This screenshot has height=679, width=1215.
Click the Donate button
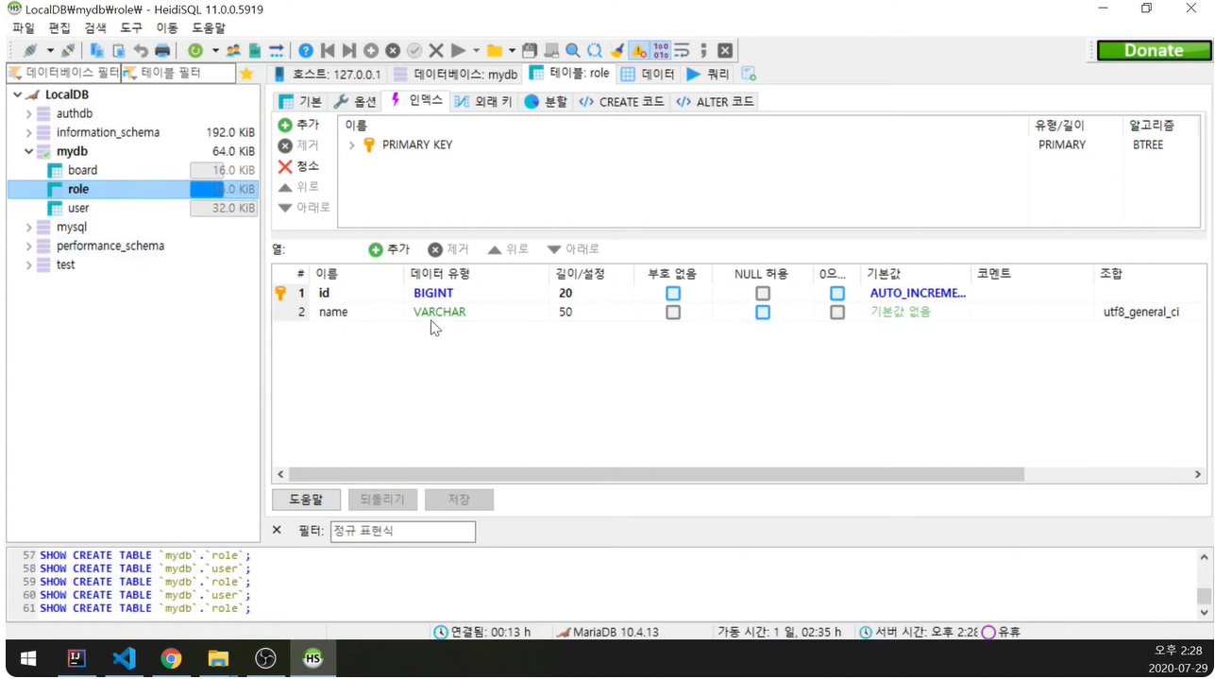[1154, 51]
